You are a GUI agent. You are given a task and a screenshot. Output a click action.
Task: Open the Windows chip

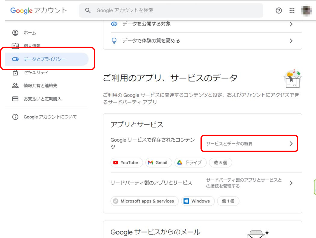click(x=198, y=201)
